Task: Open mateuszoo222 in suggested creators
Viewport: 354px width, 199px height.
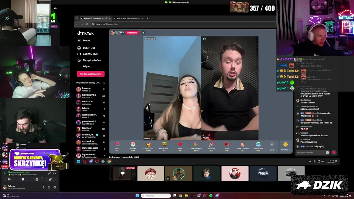Action: point(91,149)
